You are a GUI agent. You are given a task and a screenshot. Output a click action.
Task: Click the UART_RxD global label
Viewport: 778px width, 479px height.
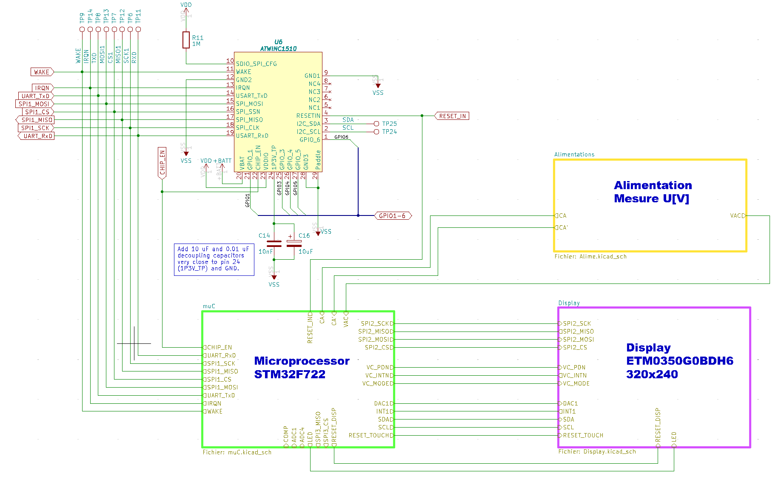coord(36,136)
